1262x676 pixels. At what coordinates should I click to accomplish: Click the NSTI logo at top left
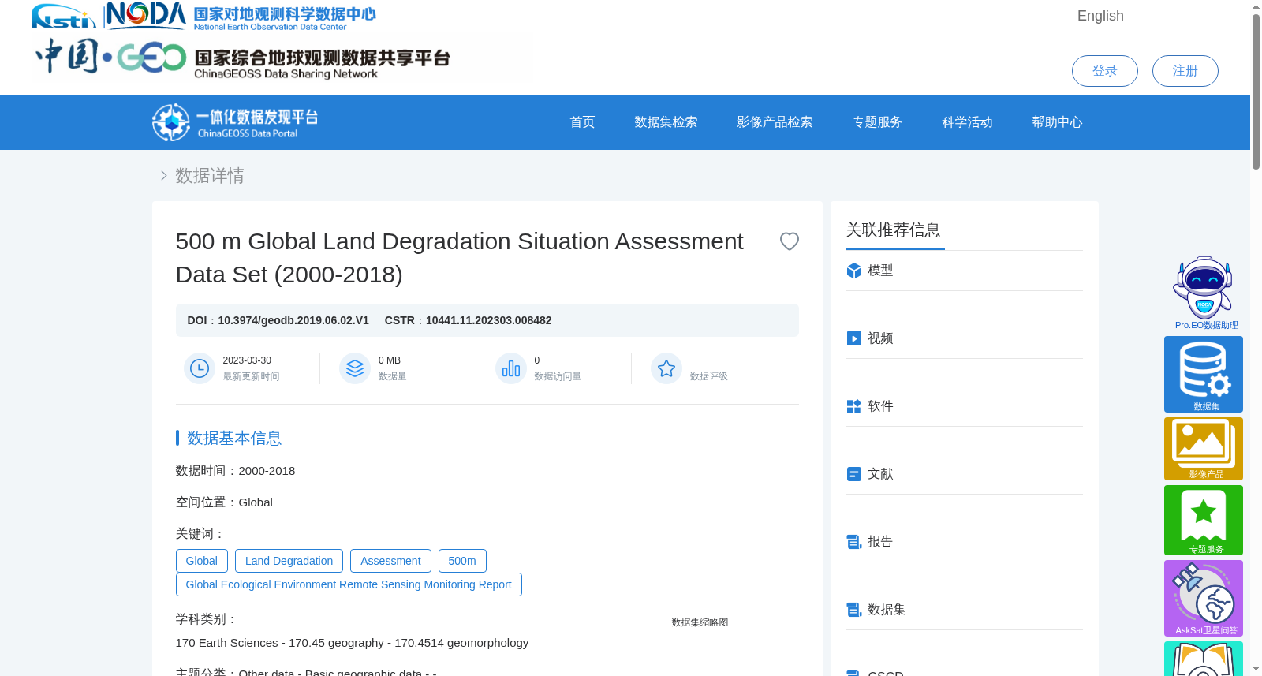coord(63,16)
